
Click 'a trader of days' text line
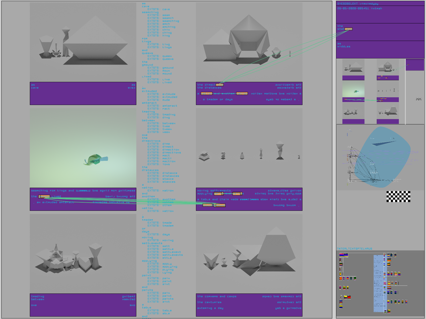tap(218, 99)
